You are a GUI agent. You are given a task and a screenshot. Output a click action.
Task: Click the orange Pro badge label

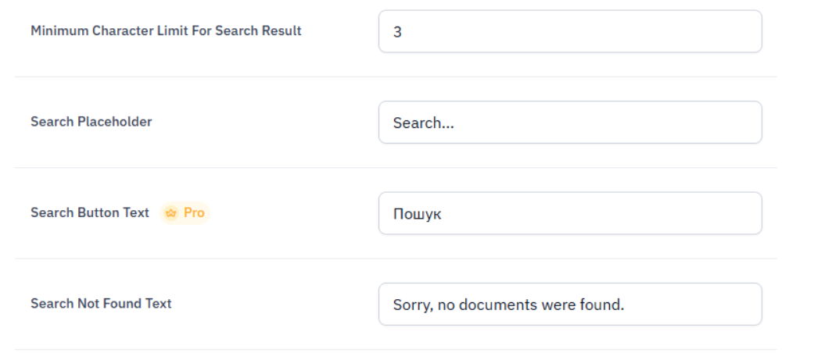(x=194, y=213)
